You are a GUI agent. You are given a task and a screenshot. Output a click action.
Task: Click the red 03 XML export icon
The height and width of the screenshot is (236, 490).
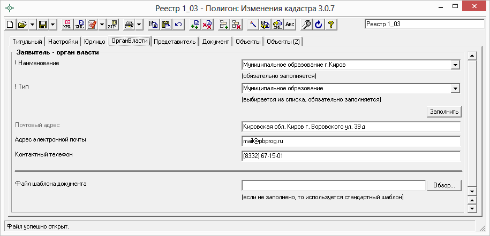tap(67, 25)
